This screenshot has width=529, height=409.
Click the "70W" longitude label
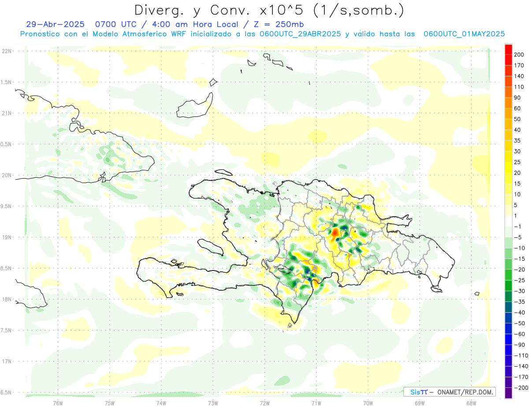pos(368,403)
